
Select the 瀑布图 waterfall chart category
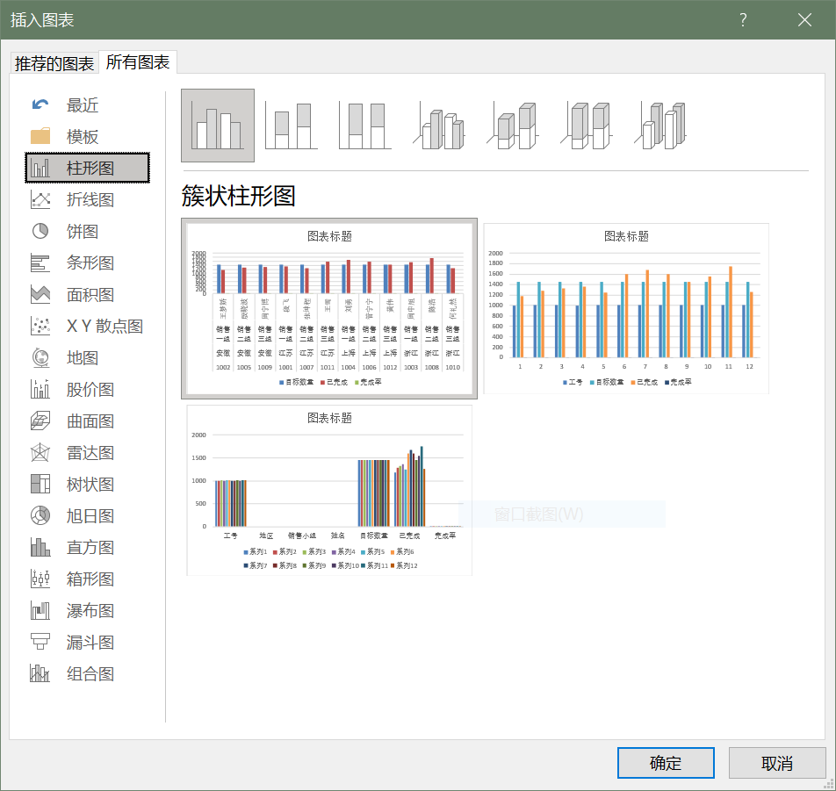click(90, 611)
